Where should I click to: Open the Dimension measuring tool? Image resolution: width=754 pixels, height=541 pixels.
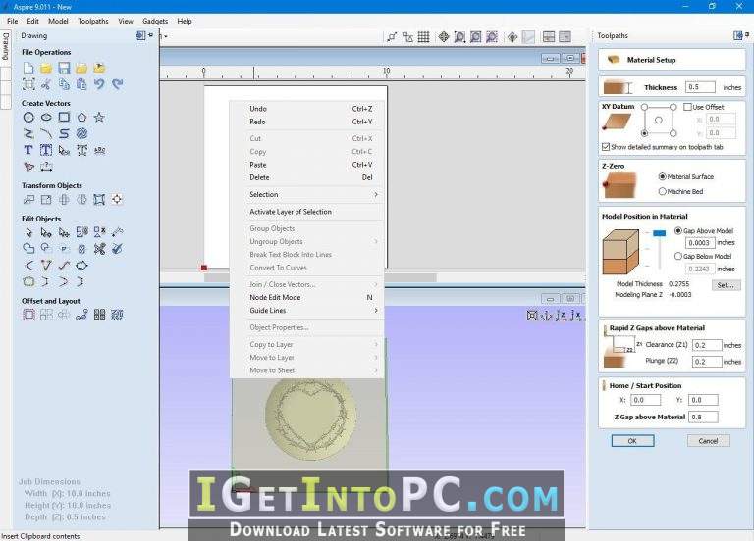pos(46,167)
